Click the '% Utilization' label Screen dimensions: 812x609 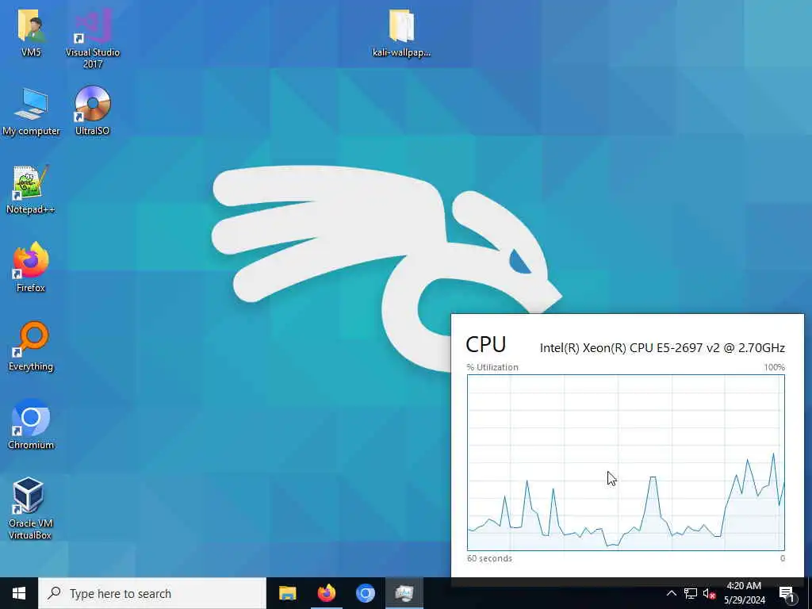(492, 367)
